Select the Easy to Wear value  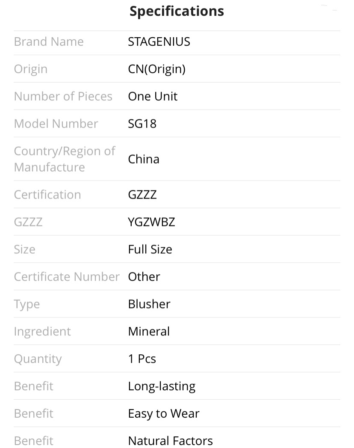[x=164, y=414]
